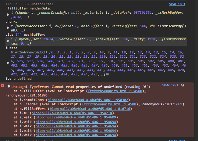This screenshot has width=198, height=141.
Task: Click the 'vid: 544 meshBuffer:' text
Action: point(26,34)
